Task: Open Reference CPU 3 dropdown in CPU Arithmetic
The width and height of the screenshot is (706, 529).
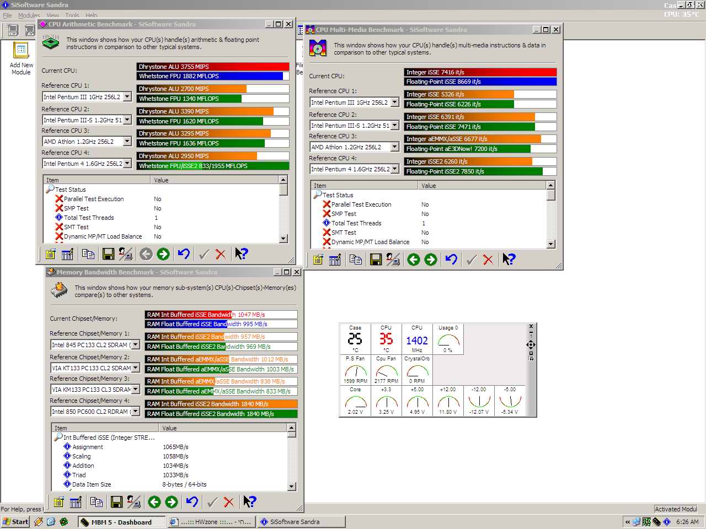Action: pos(127,142)
